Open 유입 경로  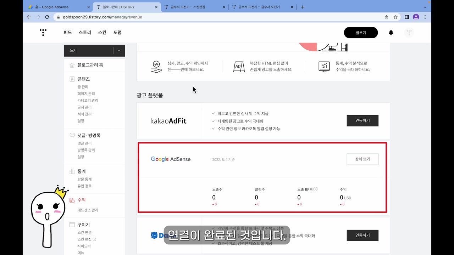84,186
